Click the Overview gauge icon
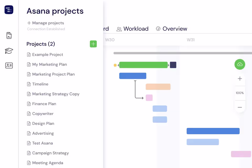 click(158, 29)
